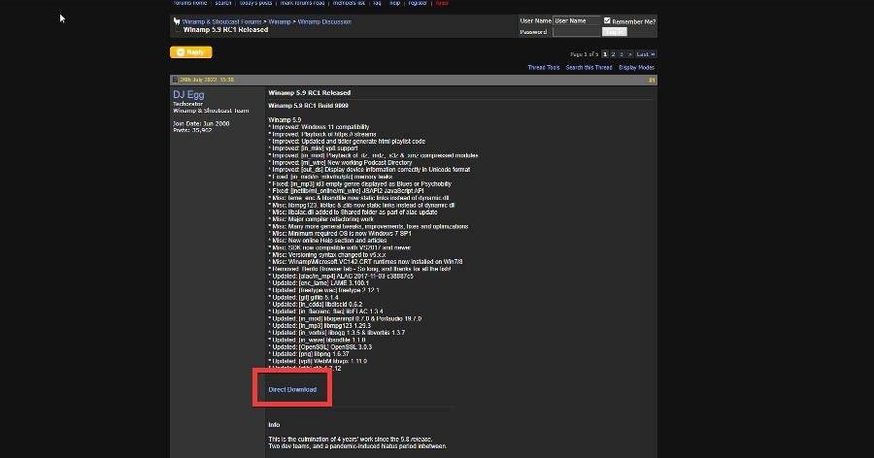This screenshot has height=458, width=874.
Task: Focus the Password input field
Action: click(x=576, y=32)
